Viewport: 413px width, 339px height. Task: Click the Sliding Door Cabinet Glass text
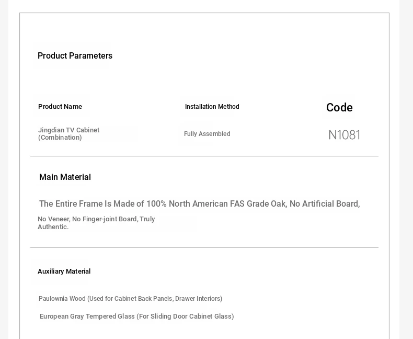point(191,317)
